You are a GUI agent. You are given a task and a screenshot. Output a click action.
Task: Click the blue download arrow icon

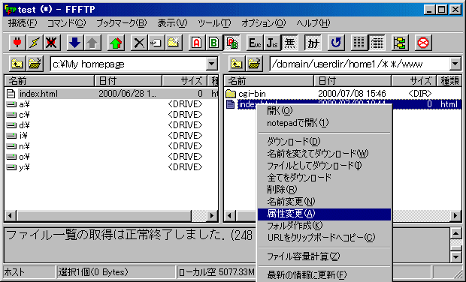pos(74,43)
